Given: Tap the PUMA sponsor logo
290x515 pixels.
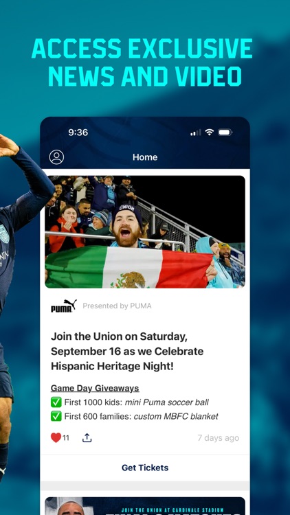Looking at the screenshot, I should [64, 306].
